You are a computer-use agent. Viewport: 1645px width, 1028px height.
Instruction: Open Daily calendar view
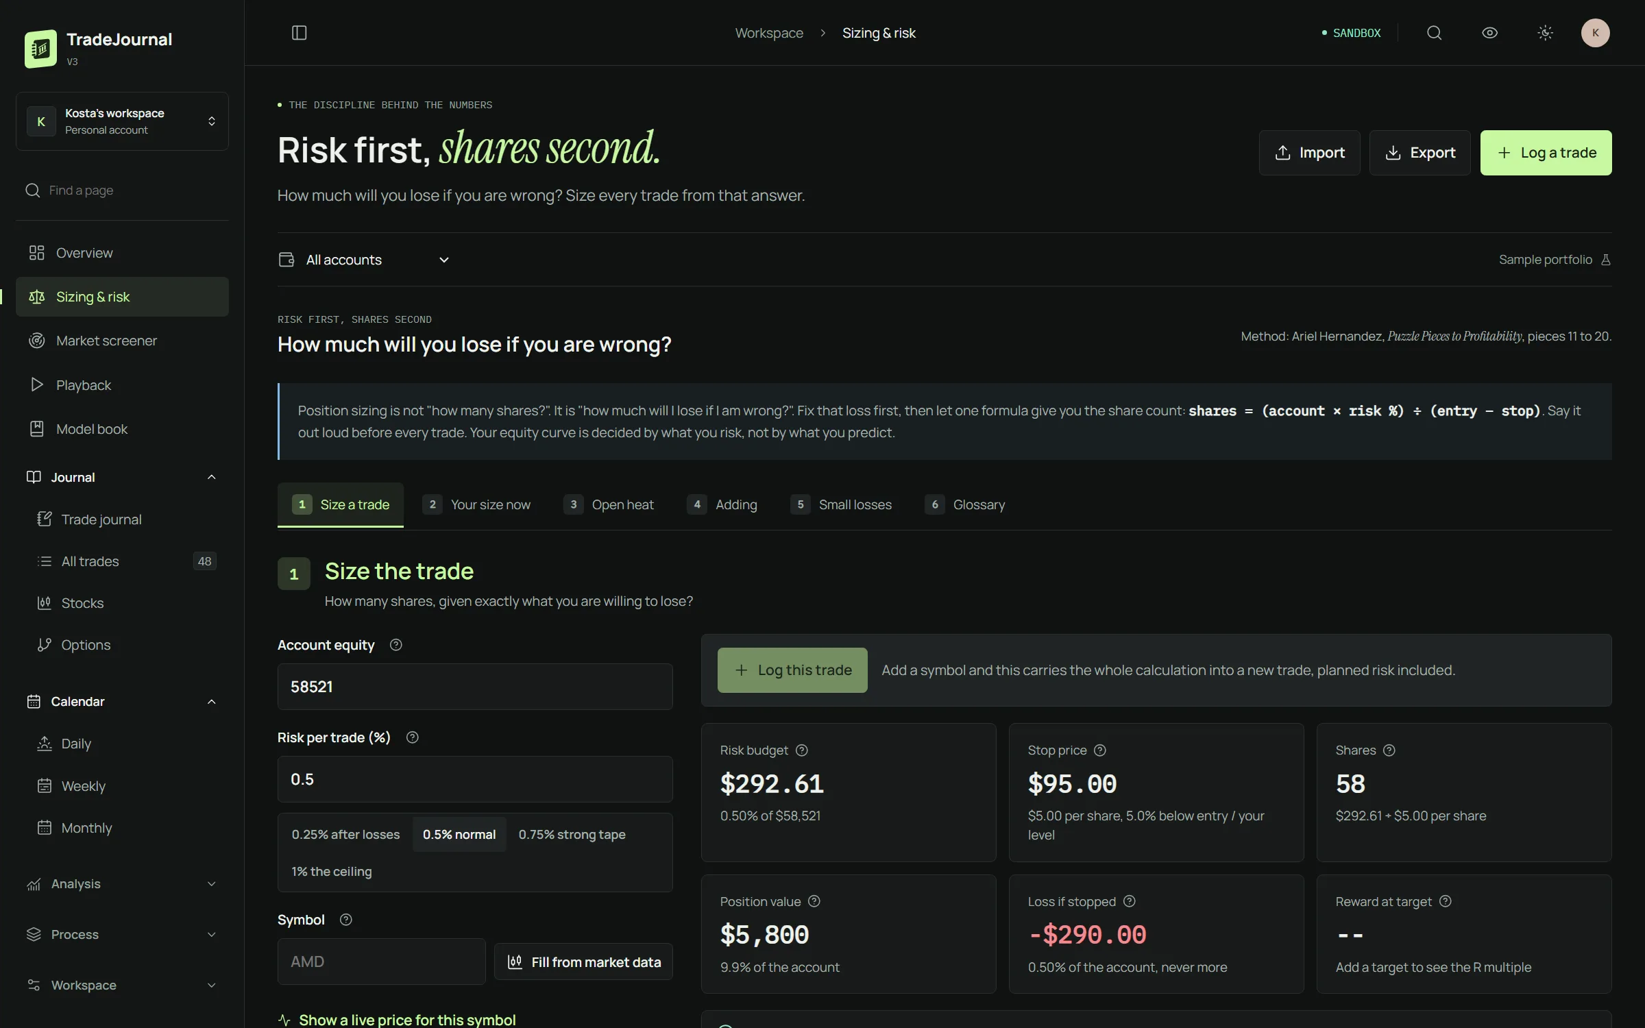127,744
